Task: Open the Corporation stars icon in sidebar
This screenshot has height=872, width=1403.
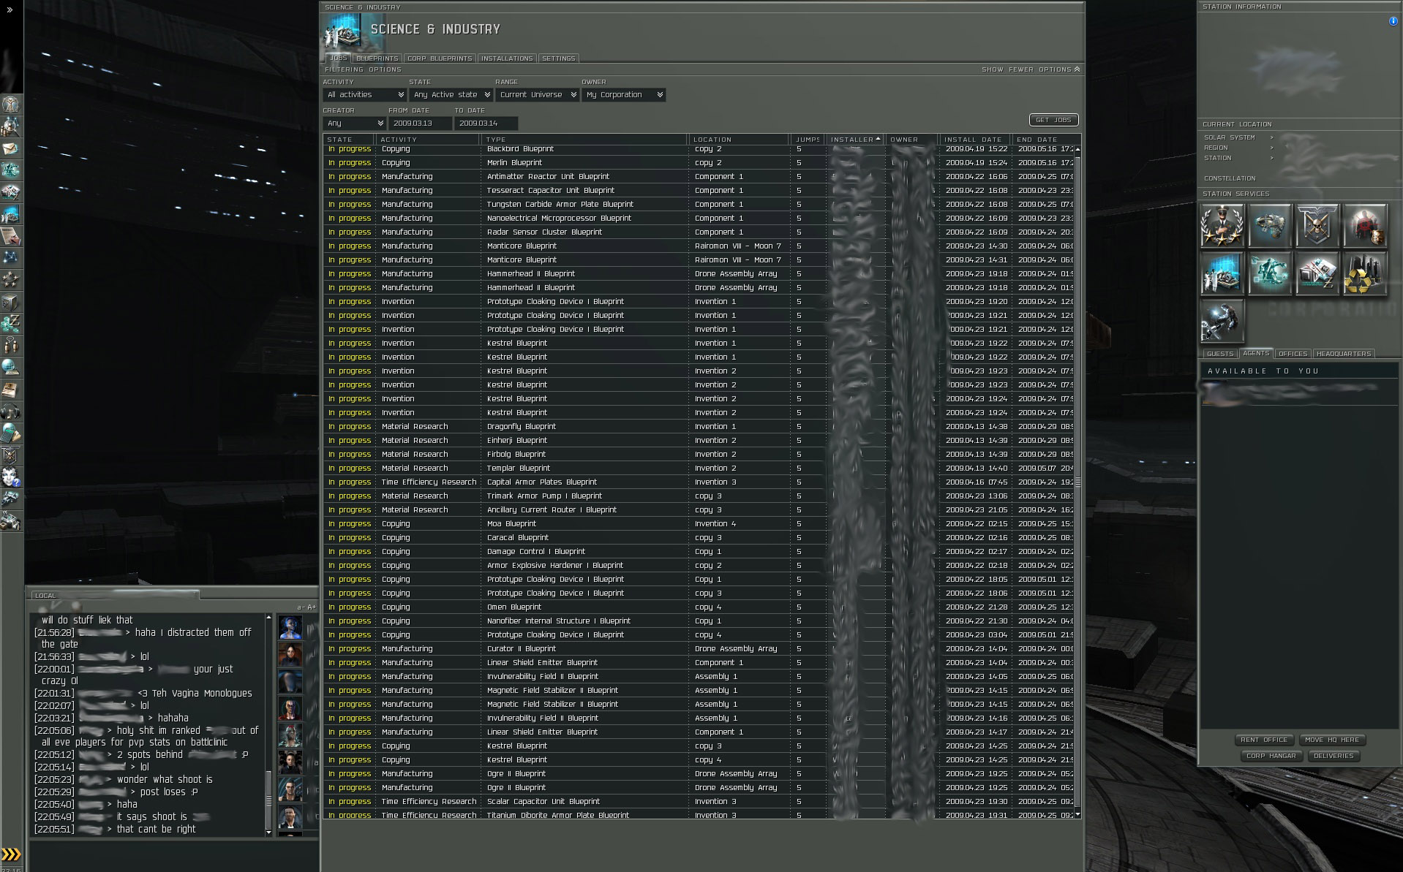Action: click(10, 280)
